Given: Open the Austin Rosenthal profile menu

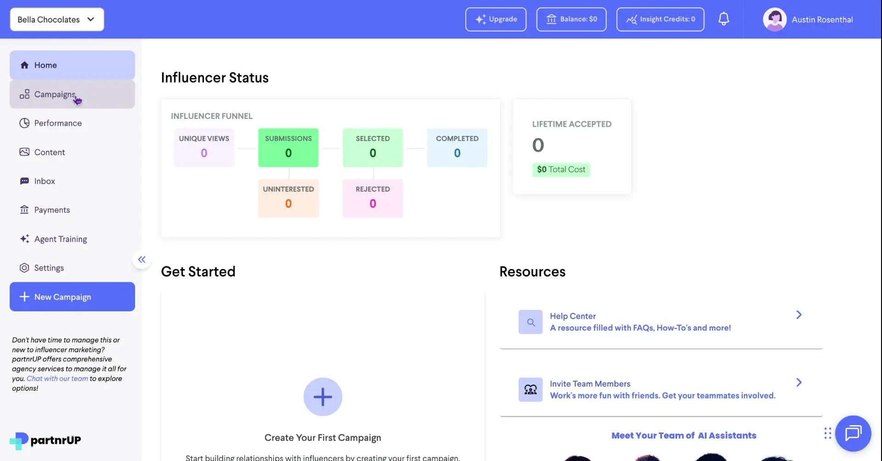Looking at the screenshot, I should [x=809, y=19].
